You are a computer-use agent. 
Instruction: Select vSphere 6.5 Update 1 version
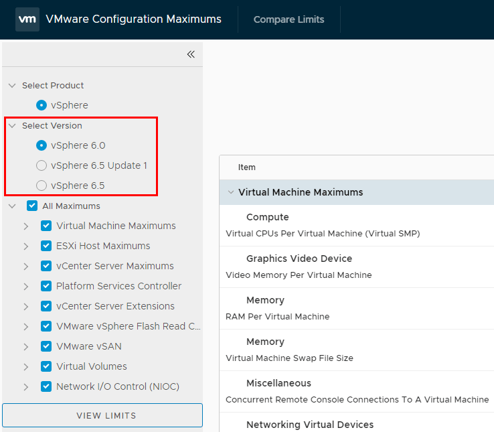(42, 165)
